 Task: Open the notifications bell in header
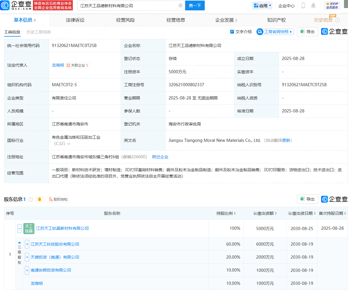[313, 5]
